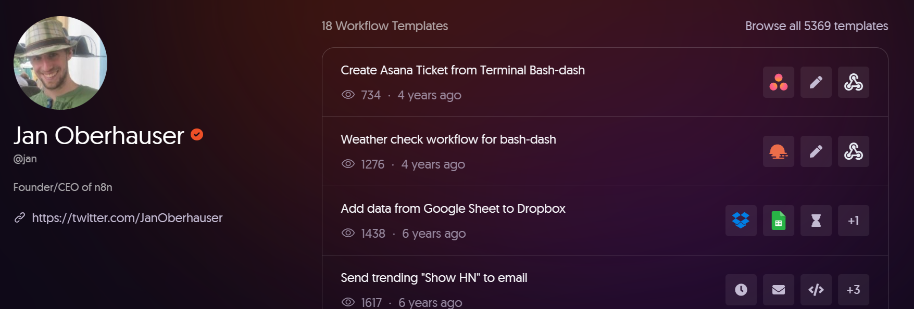This screenshot has height=309, width=914.
Task: Click the code brackets node icon
Action: click(816, 290)
